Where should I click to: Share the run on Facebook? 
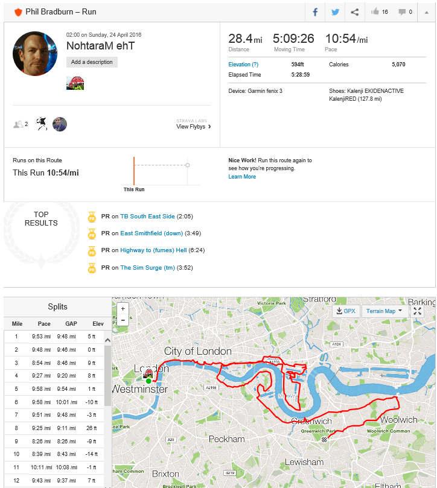(315, 11)
